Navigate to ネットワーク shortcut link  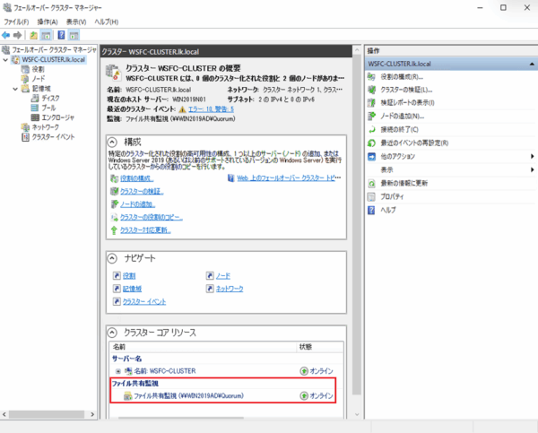[230, 289]
